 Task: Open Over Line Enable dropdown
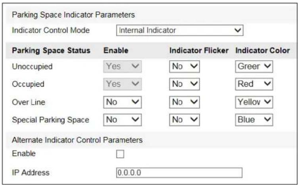[122, 102]
